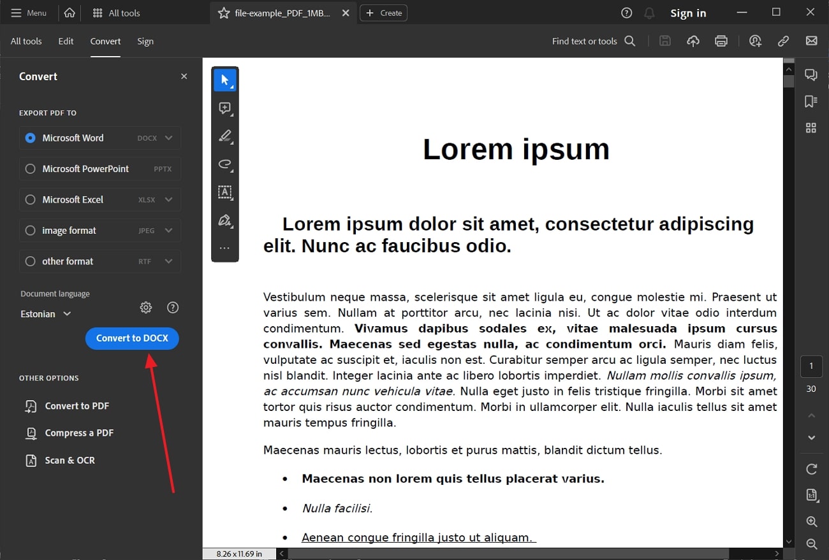Open the Add comment tool
The image size is (829, 560).
[x=225, y=108]
